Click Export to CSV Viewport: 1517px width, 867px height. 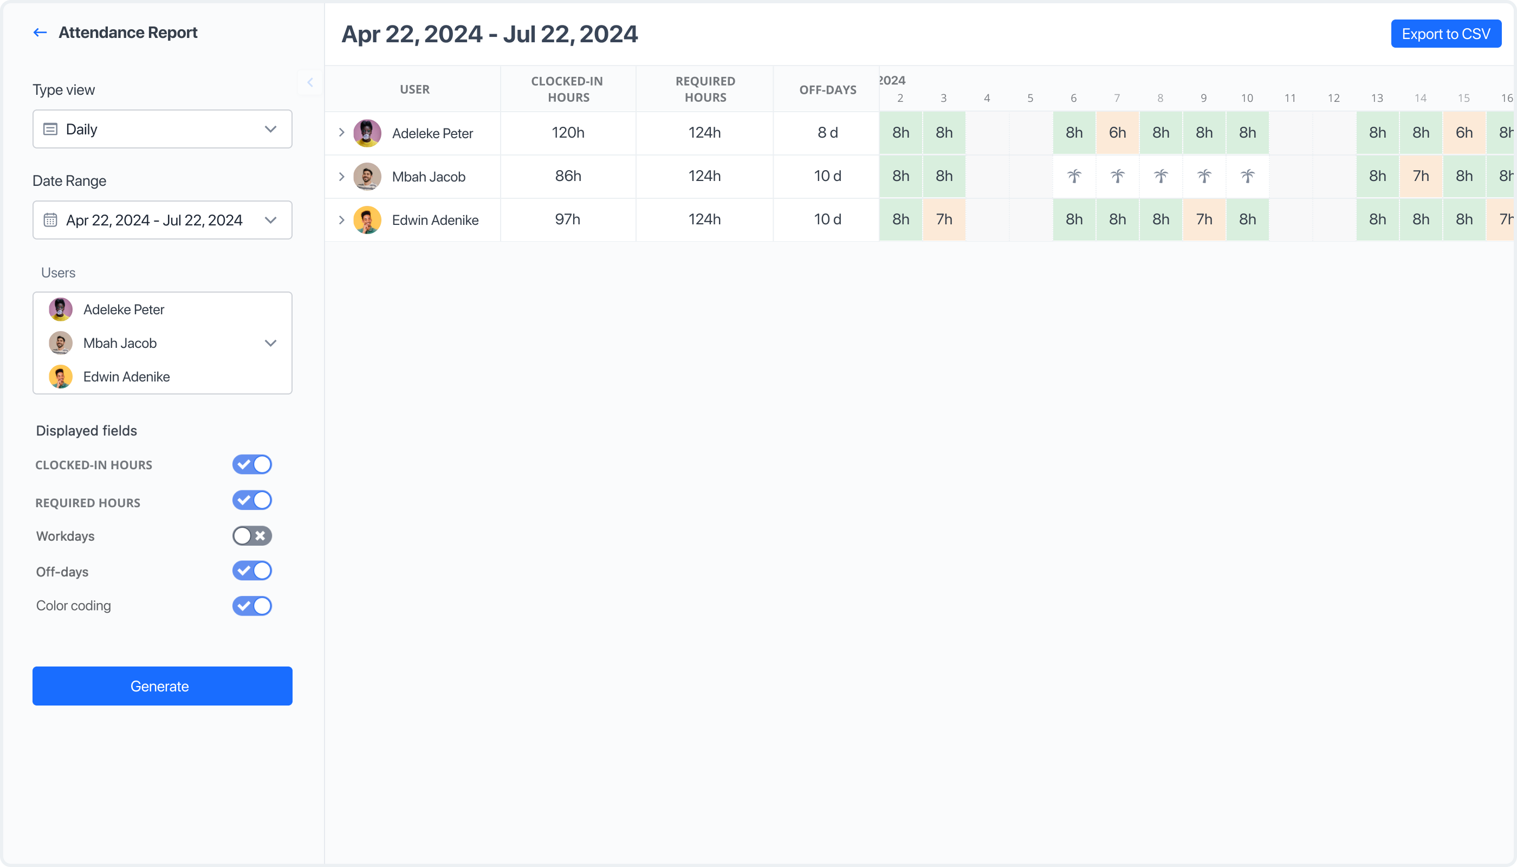click(x=1446, y=34)
